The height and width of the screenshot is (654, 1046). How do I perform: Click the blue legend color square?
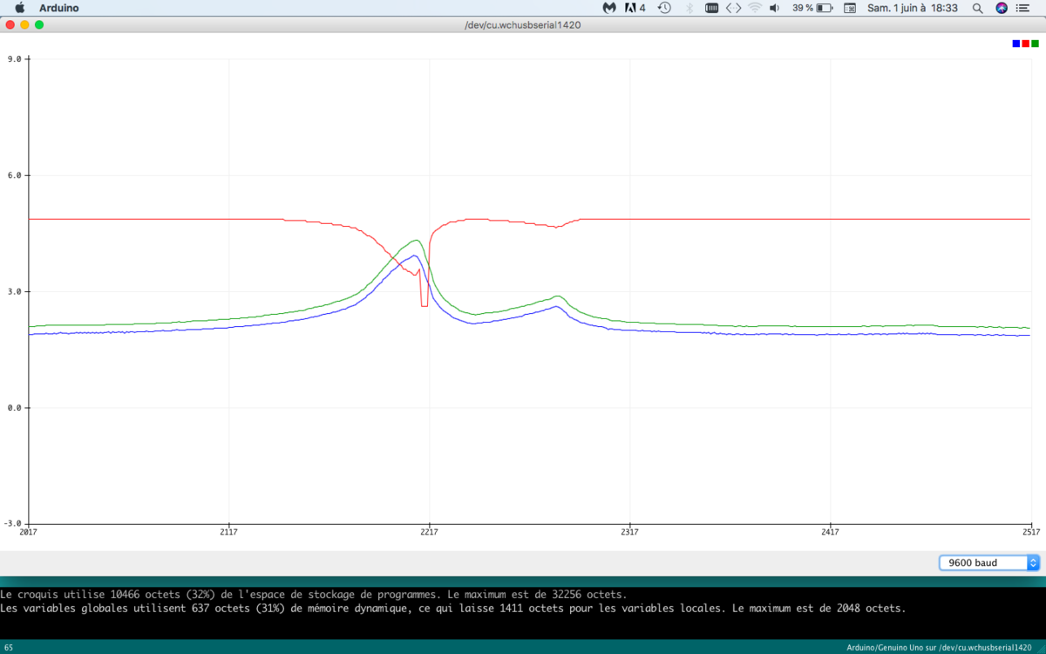pyautogui.click(x=1015, y=43)
